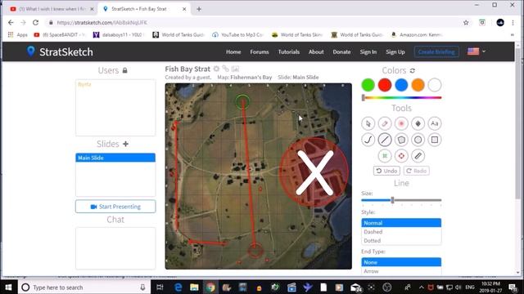This screenshot has height=294, width=524.
Task: Choose the Dashed line style
Action: 401,232
